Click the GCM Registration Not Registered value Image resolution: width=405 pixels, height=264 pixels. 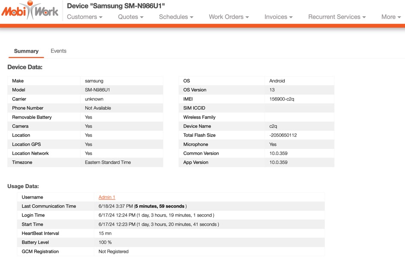click(x=113, y=252)
